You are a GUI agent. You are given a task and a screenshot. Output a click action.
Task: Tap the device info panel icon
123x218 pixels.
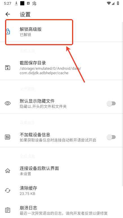pyautogui.click(x=8, y=137)
